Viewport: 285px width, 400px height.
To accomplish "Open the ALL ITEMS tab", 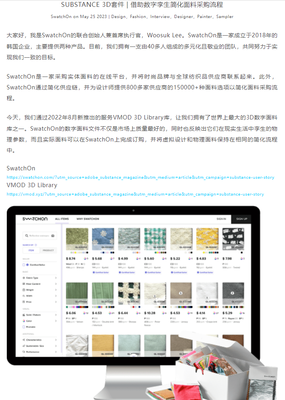I will pyautogui.click(x=62, y=219).
